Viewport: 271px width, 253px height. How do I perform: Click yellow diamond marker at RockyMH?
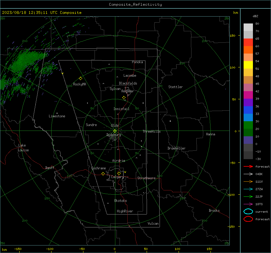click(x=80, y=79)
